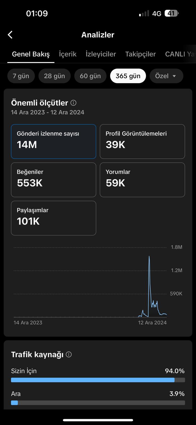Select Profil Görüntülemeleri metric card

coord(142,142)
